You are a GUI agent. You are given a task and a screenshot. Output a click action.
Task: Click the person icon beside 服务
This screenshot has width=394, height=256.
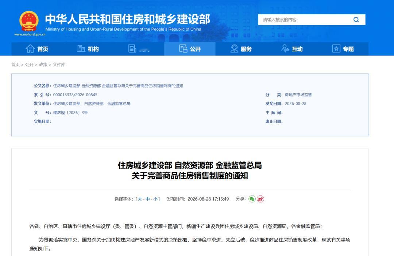coord(234,49)
